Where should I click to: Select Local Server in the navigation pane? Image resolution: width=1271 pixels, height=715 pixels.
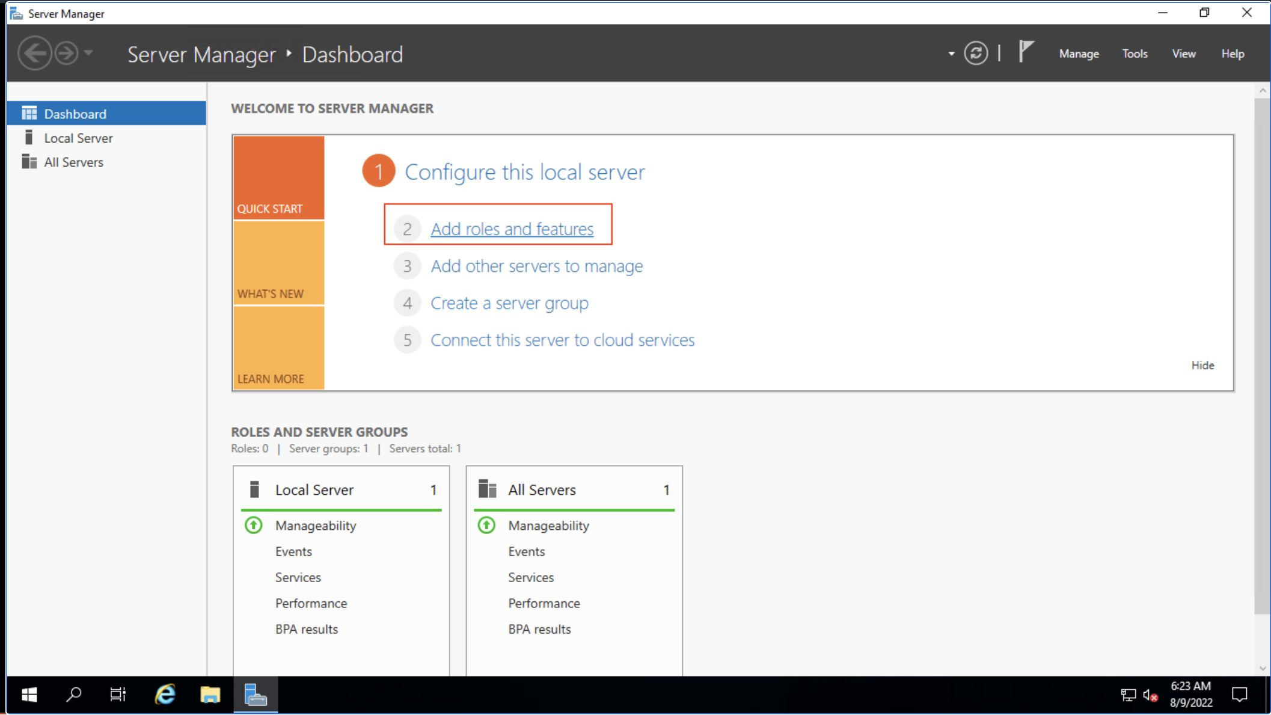tap(106, 138)
